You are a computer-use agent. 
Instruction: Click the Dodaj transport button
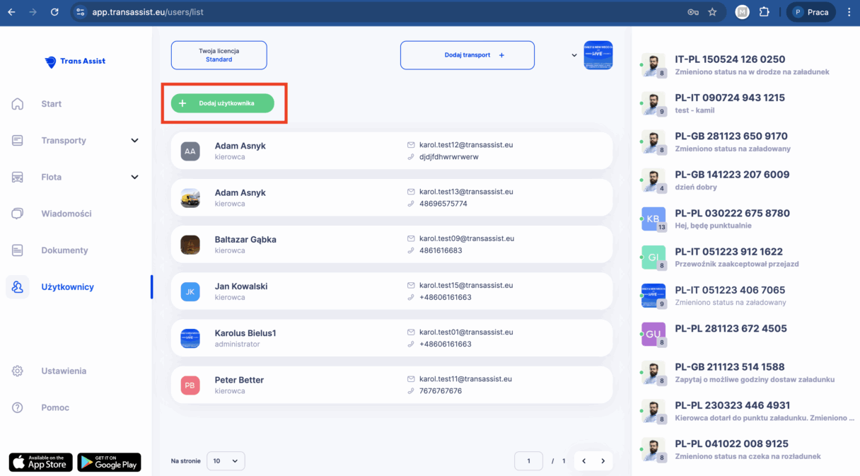(467, 55)
